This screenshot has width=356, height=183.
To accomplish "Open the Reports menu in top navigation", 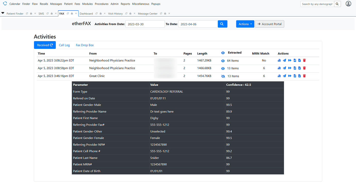I will click(x=125, y=4).
